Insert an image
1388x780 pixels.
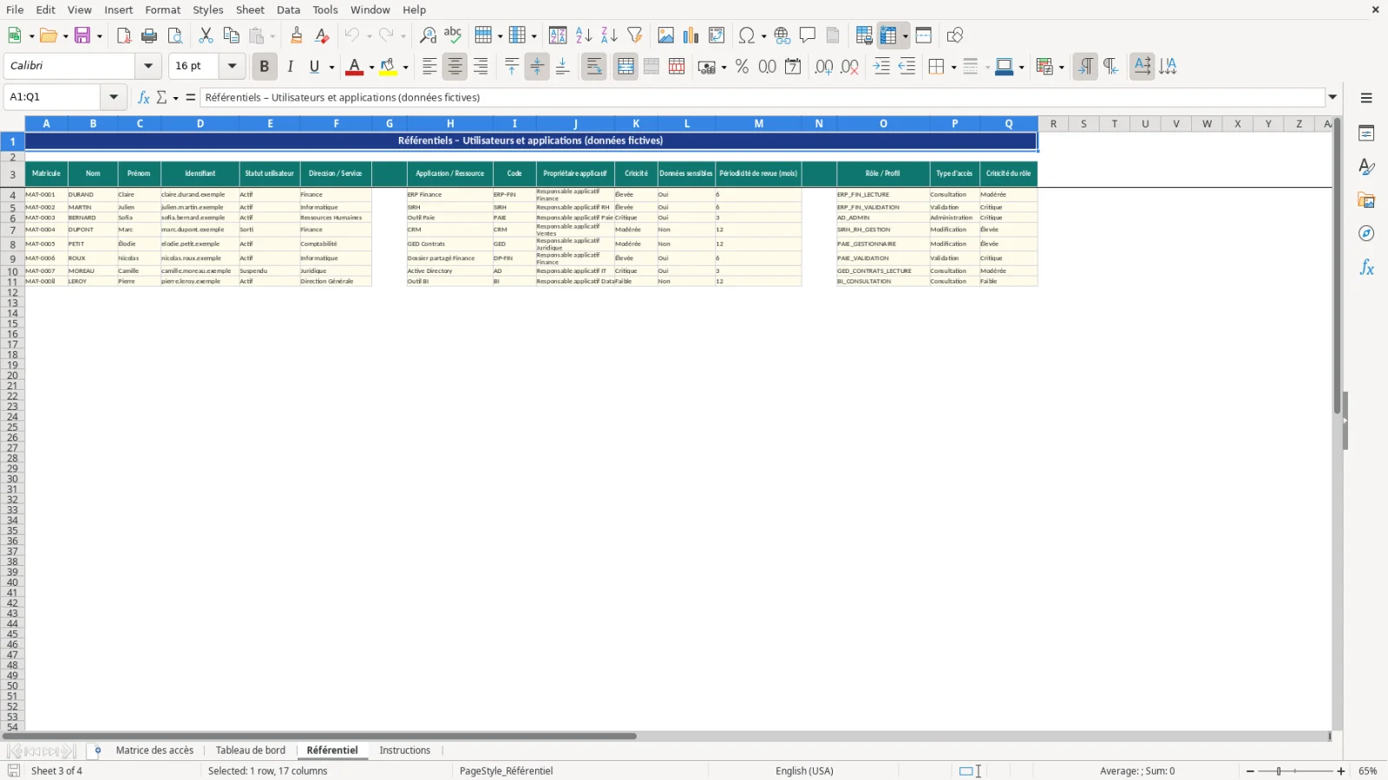coord(665,36)
